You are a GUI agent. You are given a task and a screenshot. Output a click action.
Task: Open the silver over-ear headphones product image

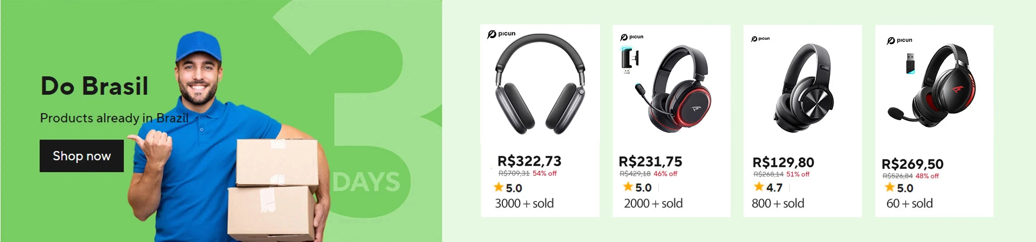click(540, 86)
